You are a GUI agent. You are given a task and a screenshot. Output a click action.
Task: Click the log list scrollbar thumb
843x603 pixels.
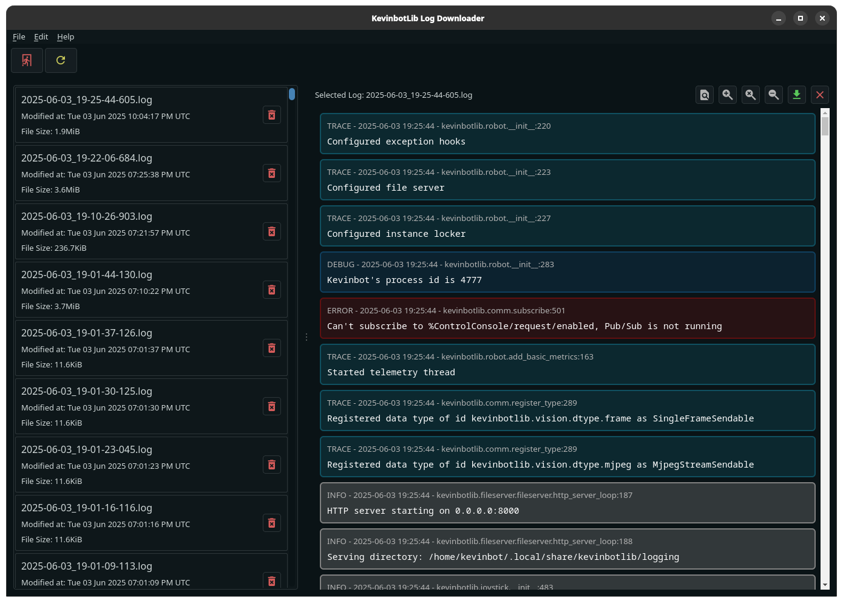pos(292,94)
